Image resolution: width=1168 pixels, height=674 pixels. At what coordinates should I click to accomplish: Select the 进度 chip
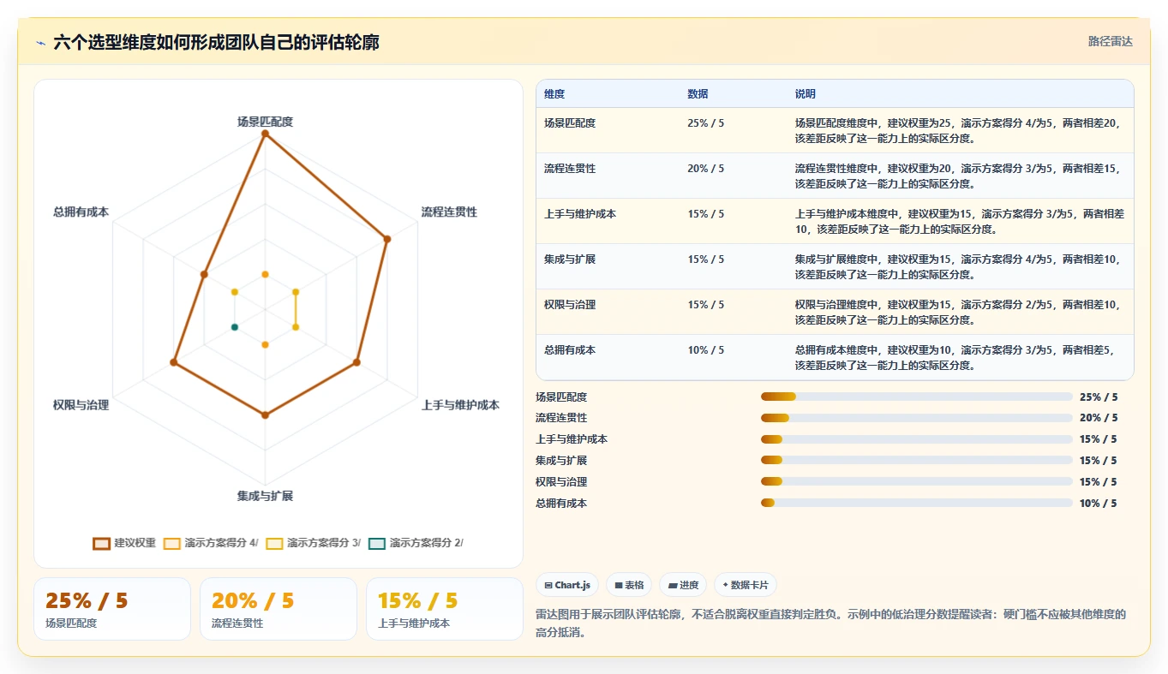pos(684,585)
